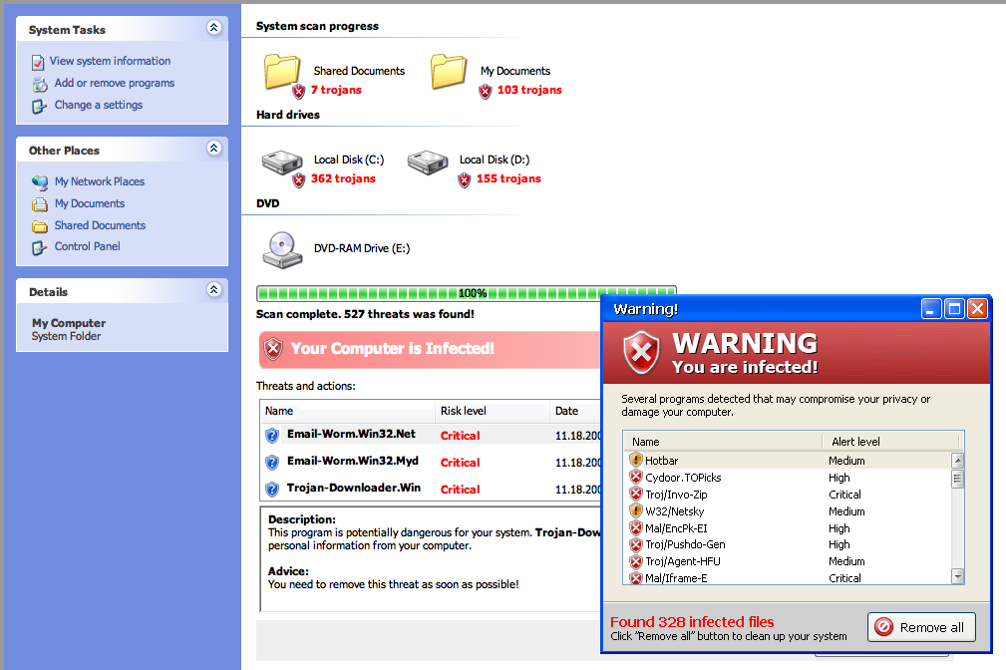
Task: Open the My Documents folder icon in scan area
Action: (x=449, y=71)
